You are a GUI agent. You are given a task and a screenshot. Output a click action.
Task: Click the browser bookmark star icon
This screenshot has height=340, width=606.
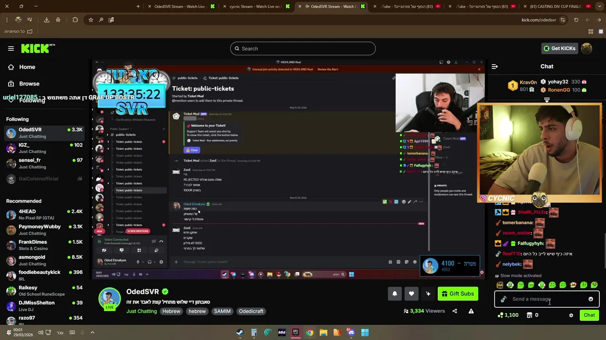pyautogui.click(x=90, y=20)
